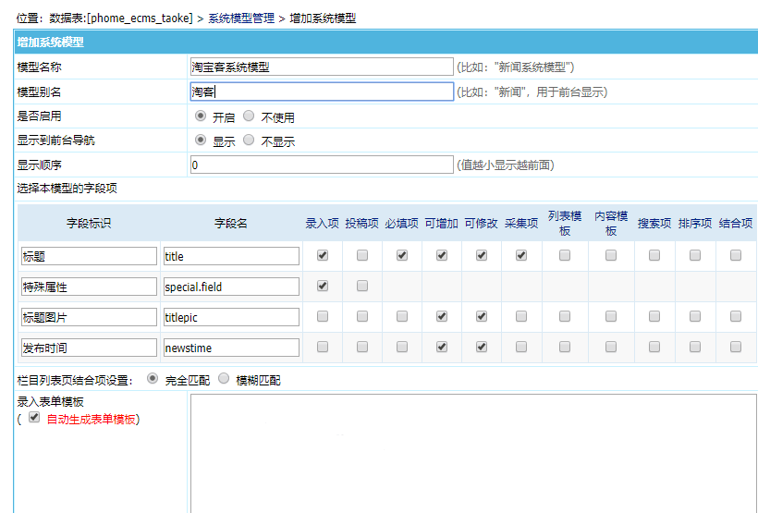
Task: Check 投稿项 for the special.field row
Action: [362, 286]
